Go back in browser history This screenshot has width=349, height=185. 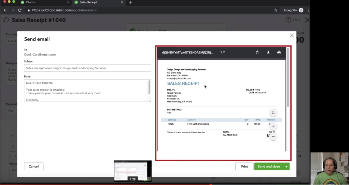[x=5, y=10]
